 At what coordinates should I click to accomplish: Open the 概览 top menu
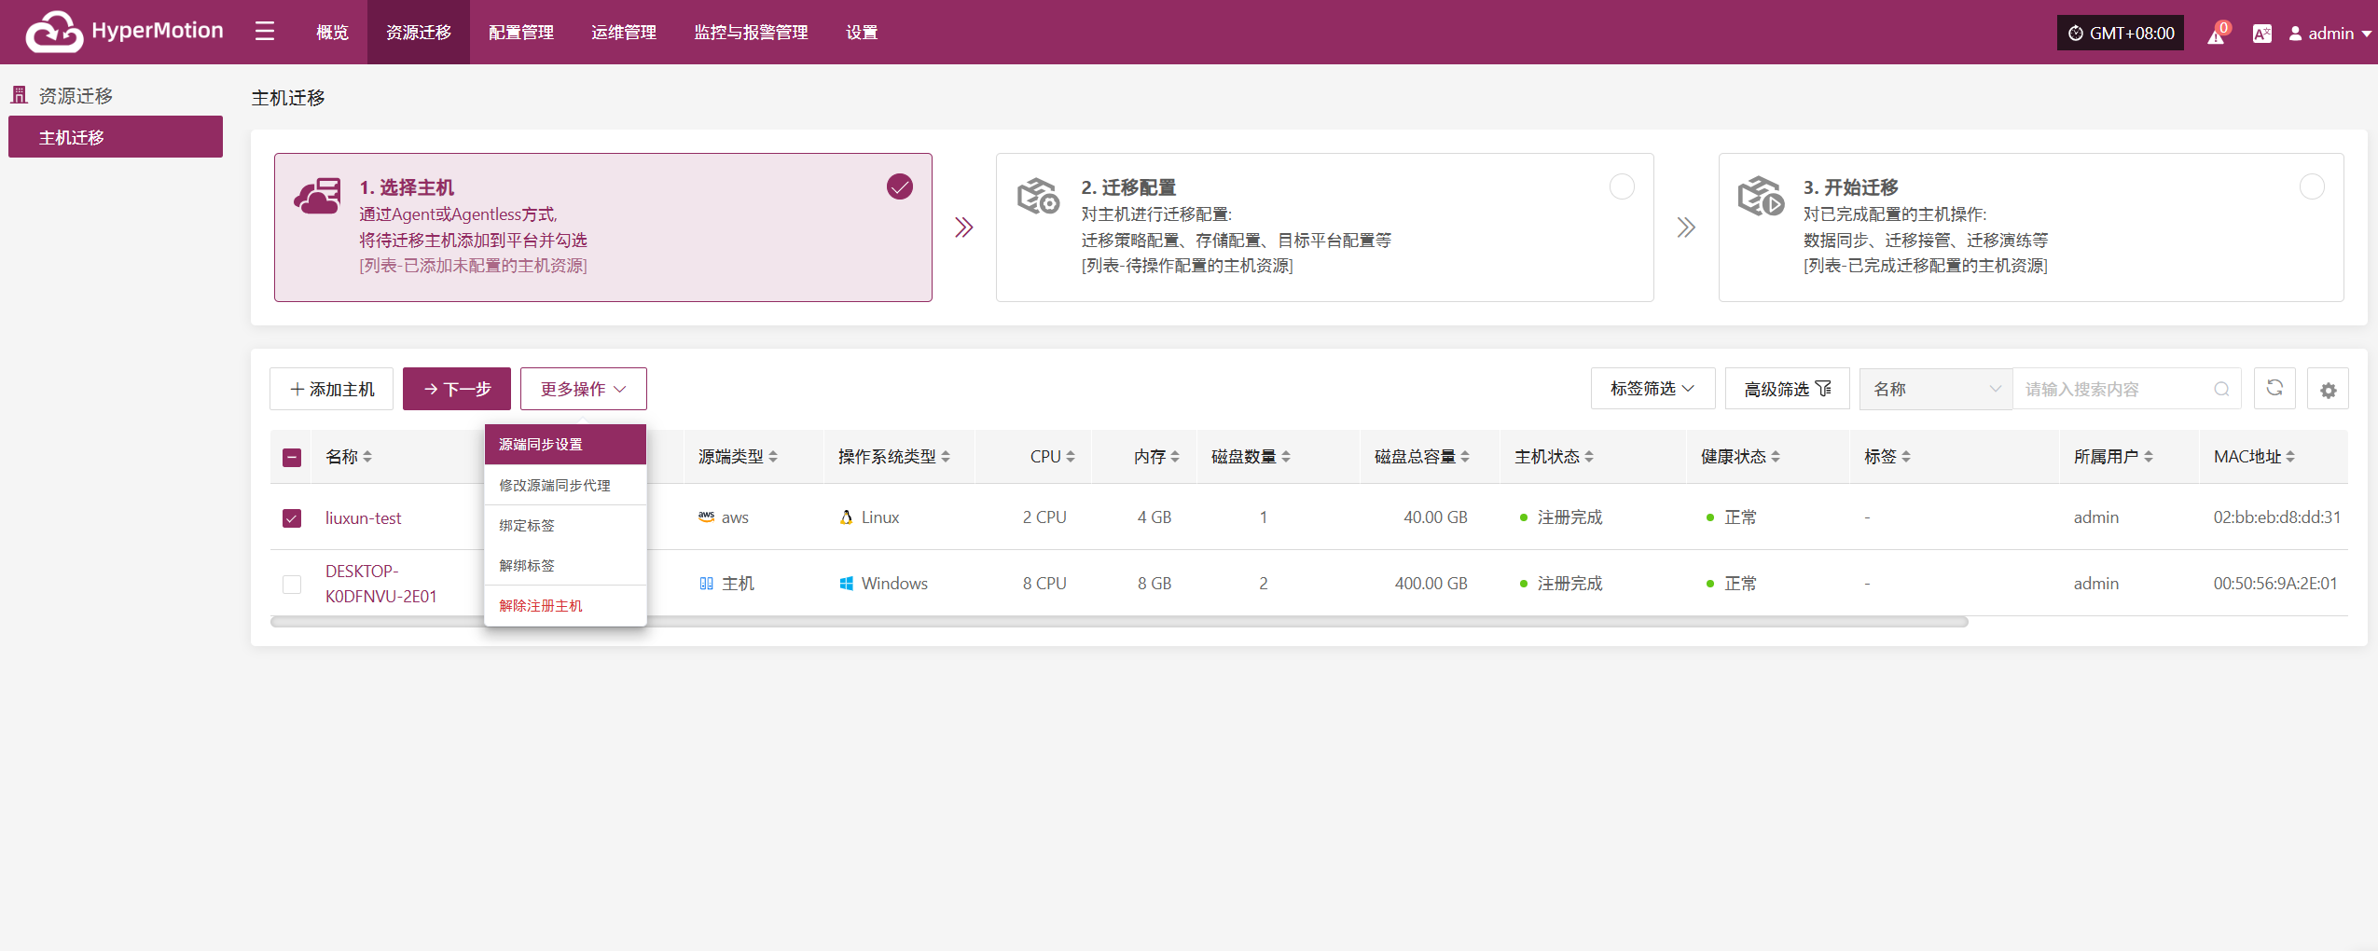pos(332,32)
